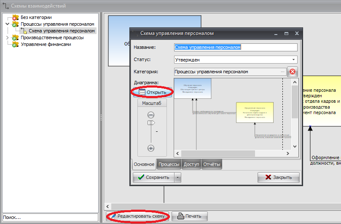341x224 pixels.
Task: Click the 'Управление финансами' folder icon
Action: (16, 44)
